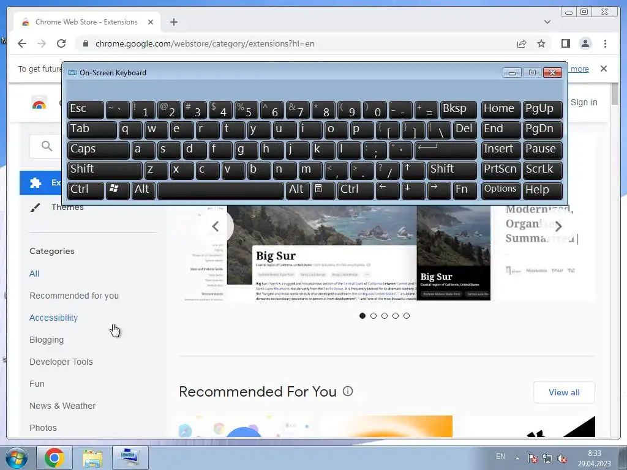Open the share page icon in address bar
This screenshot has width=627, height=470.
pos(522,43)
